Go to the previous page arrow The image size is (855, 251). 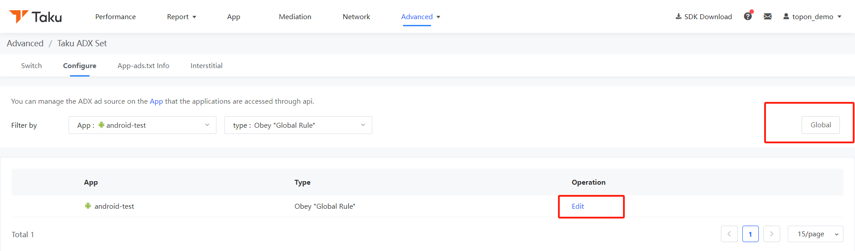coord(729,234)
